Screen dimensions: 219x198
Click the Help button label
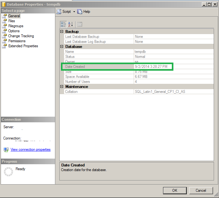click(x=87, y=12)
